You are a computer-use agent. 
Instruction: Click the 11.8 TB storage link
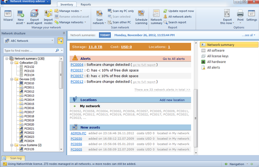95,47
